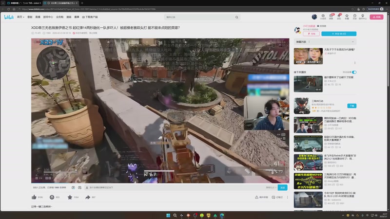The image size is (390, 219).
Task: Toggle the 自动连播 switch
Action: (x=354, y=72)
